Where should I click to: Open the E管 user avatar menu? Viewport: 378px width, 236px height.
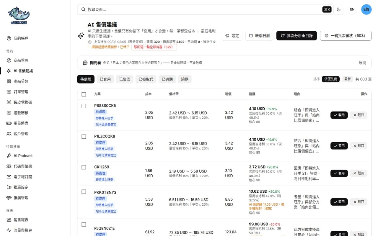coord(366,9)
